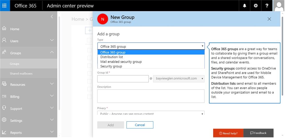Click the Need help? button
285x138 pixels.
click(x=228, y=133)
